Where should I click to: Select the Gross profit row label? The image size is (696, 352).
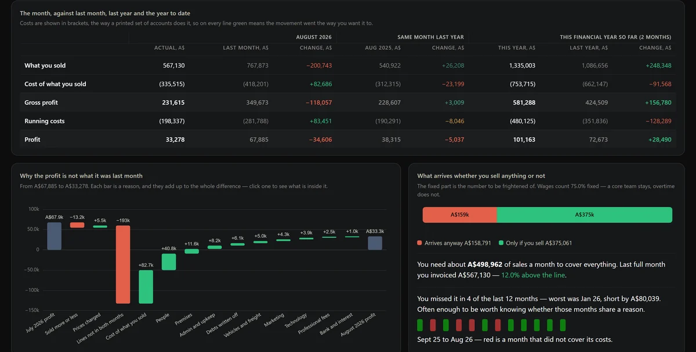coord(41,102)
